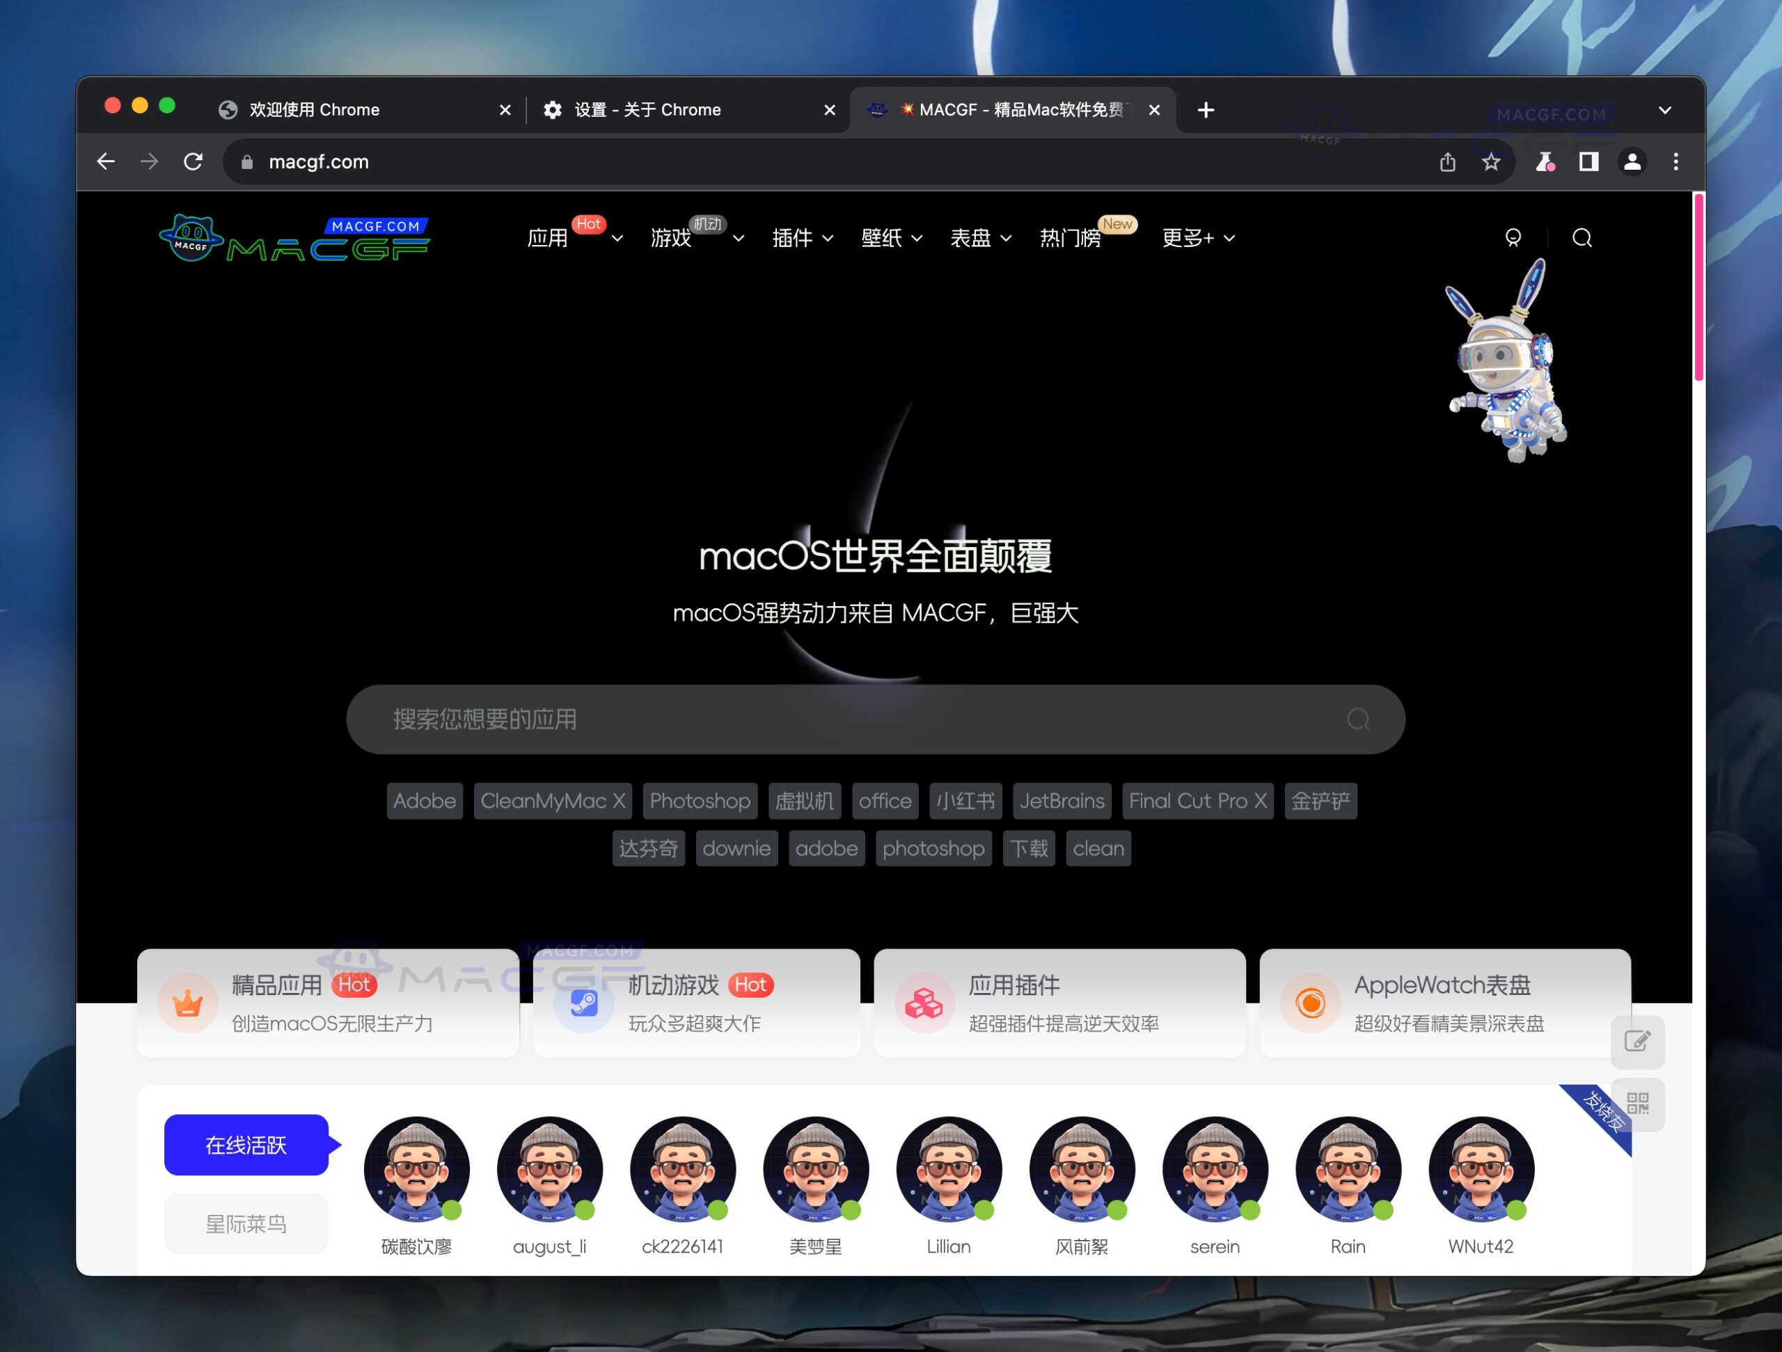Click the 精品应用 crown icon card
The width and height of the screenshot is (1782, 1352).
[x=187, y=1003]
